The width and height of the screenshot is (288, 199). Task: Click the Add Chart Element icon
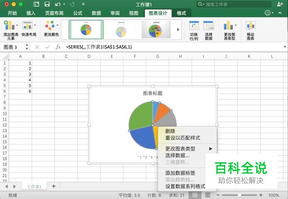tap(9, 25)
